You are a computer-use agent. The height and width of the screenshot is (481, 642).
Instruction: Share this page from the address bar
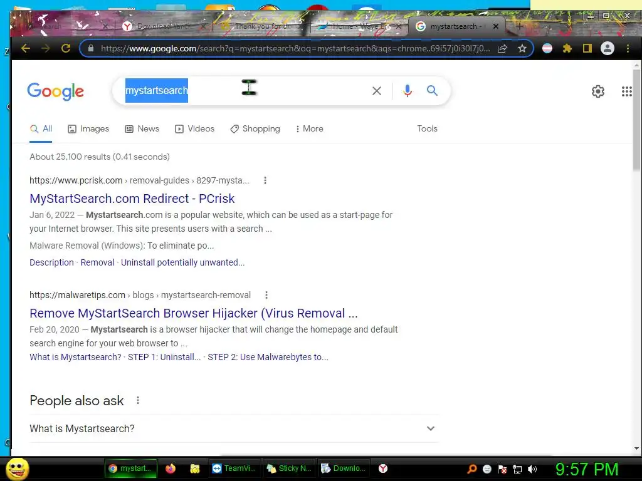(502, 48)
